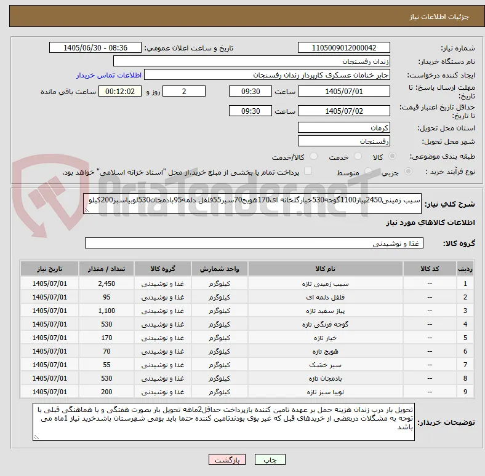485x476 pixels.
Task: Click the واحد شمارش column header
Action: click(219, 269)
